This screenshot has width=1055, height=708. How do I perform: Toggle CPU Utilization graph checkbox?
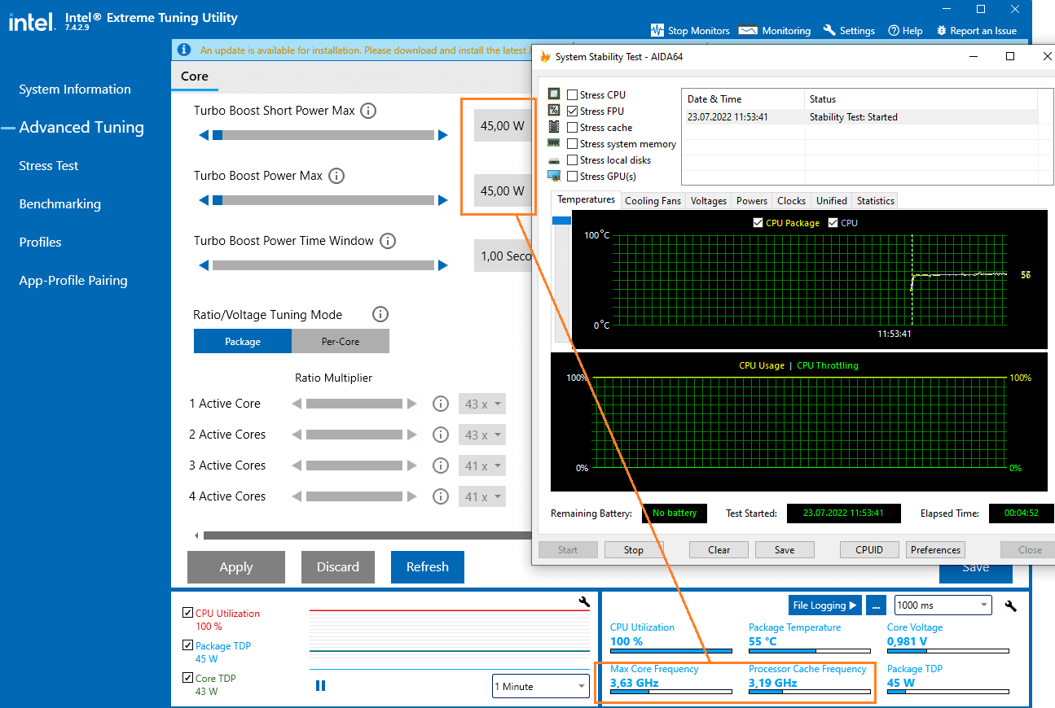pos(188,613)
